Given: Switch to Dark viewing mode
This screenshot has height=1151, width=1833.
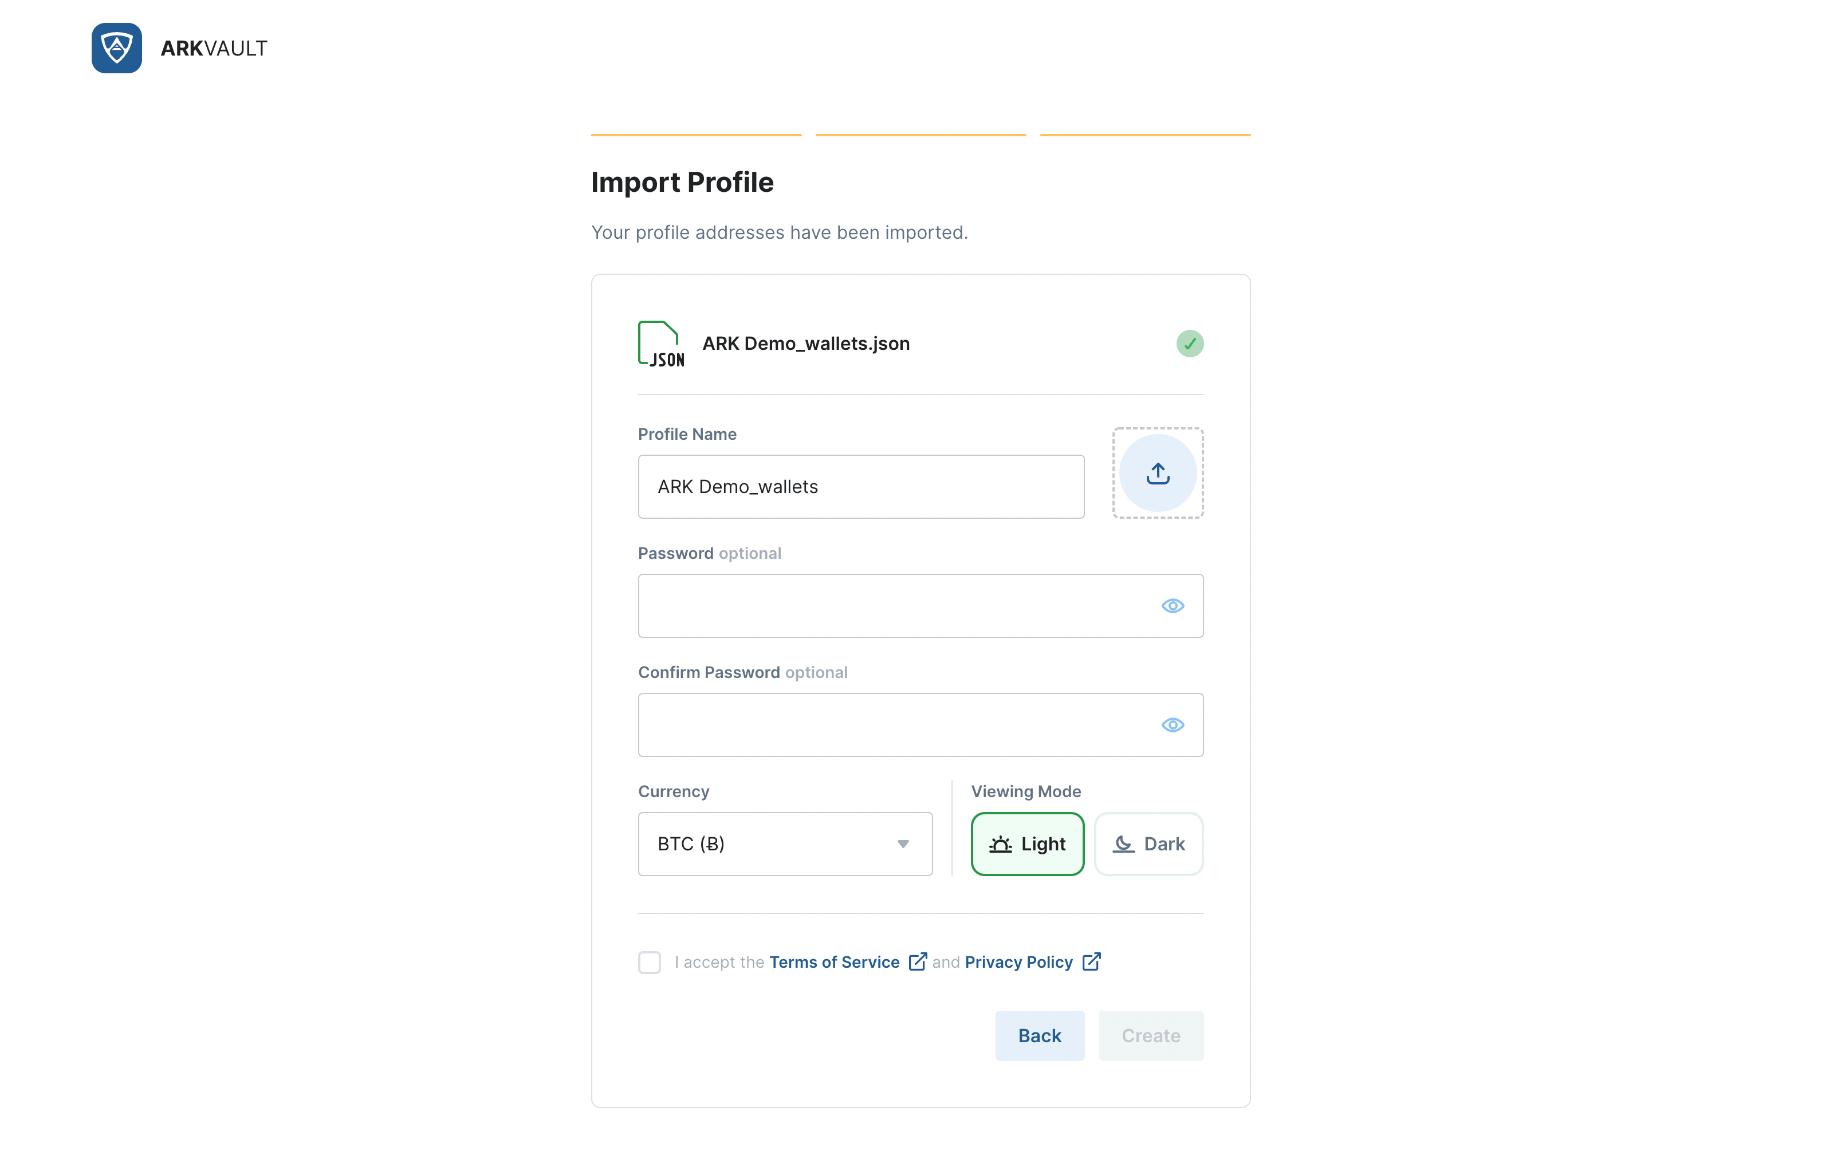Looking at the screenshot, I should point(1148,845).
